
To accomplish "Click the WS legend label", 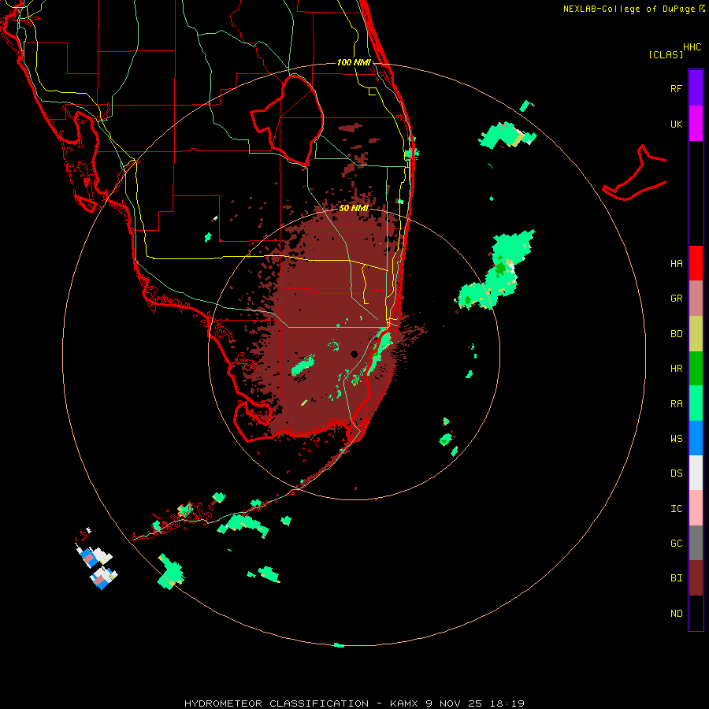I will [x=676, y=438].
